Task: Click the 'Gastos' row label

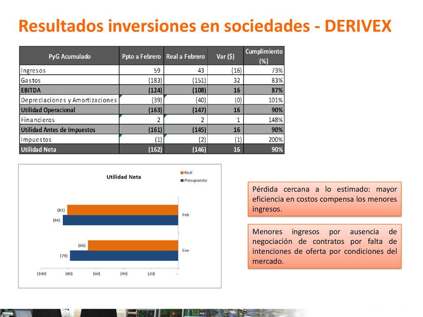Action: (31, 80)
